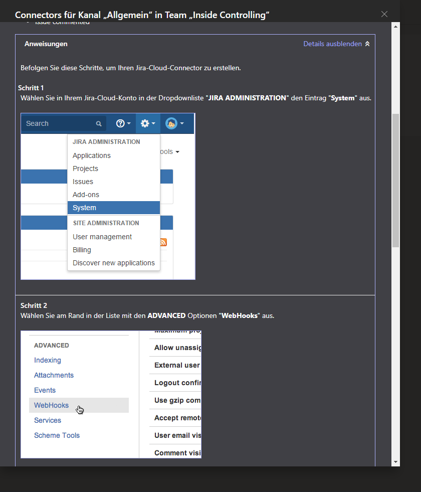Select Add-ons menu entry
421x492 pixels.
tap(113, 195)
